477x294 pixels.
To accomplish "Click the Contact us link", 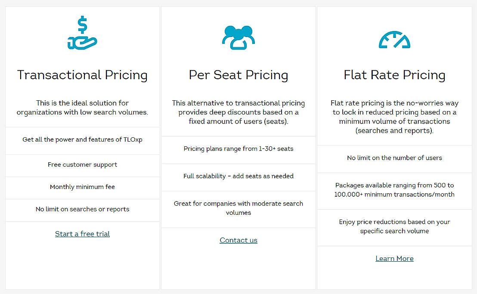I will point(238,240).
